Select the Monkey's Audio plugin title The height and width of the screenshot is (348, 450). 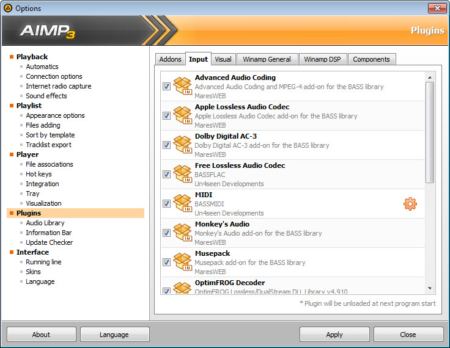[222, 224]
